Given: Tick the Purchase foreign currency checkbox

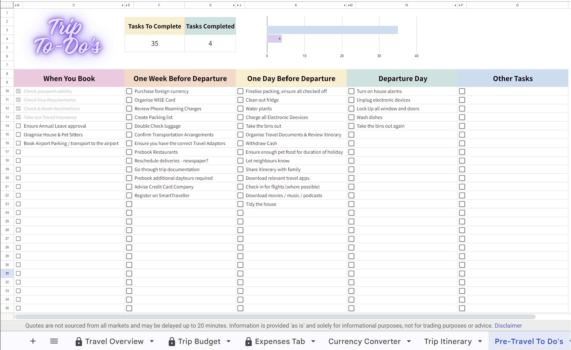Looking at the screenshot, I should pos(129,91).
